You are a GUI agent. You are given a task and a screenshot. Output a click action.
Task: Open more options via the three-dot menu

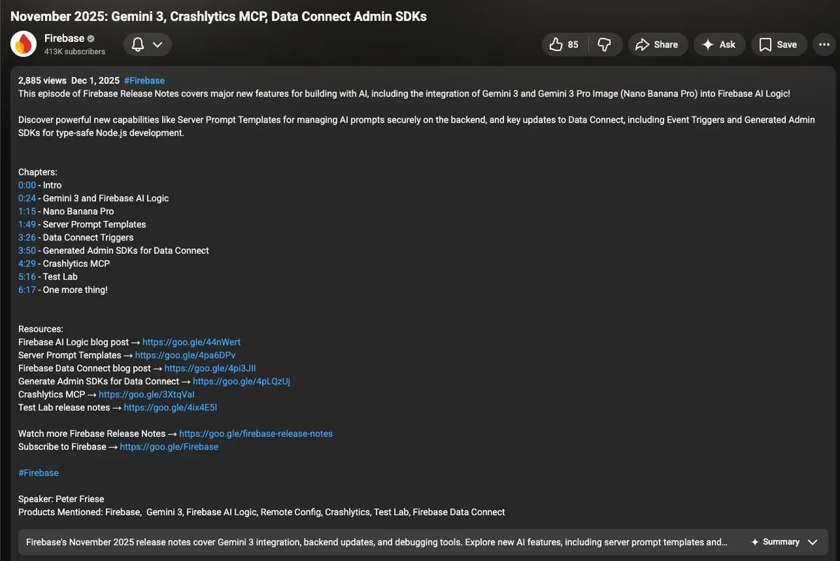tap(822, 43)
